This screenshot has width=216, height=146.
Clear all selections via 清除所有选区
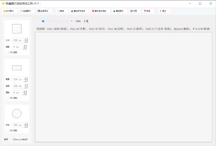click(78, 11)
